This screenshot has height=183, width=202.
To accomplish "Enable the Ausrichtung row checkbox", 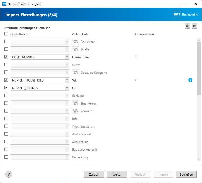I will coord(6,142).
